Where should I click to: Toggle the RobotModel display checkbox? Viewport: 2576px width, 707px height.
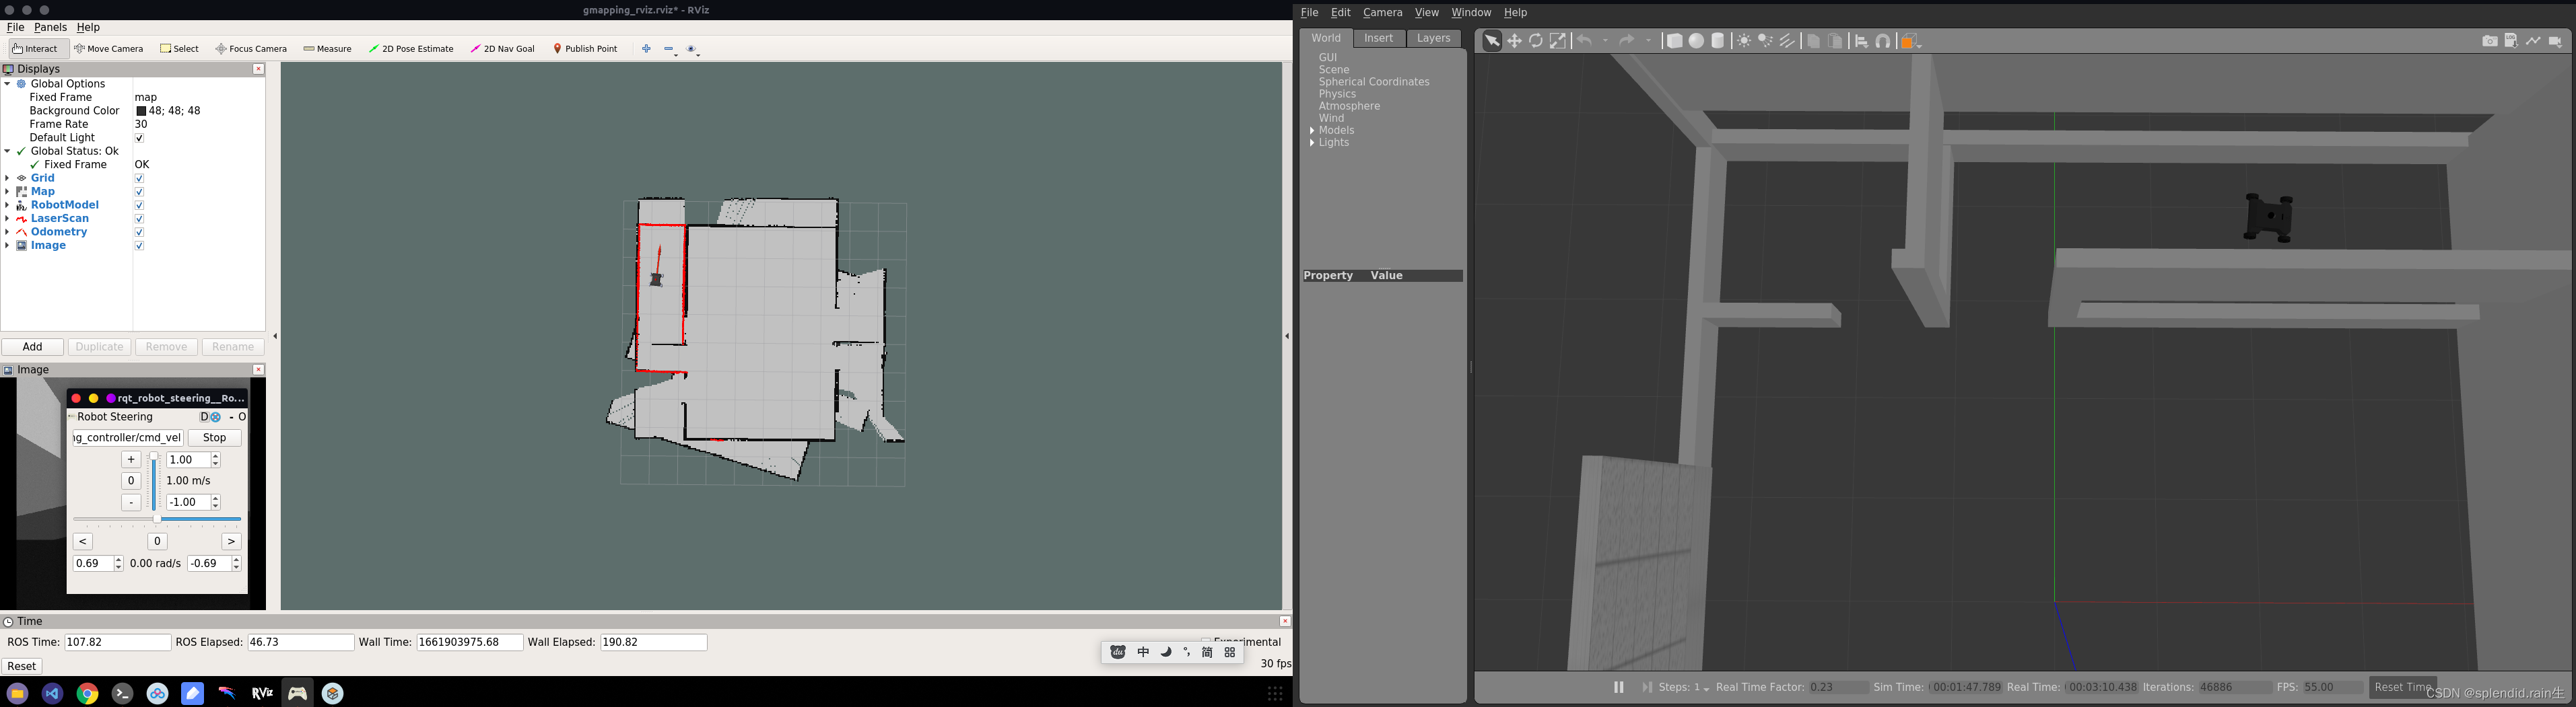[139, 206]
